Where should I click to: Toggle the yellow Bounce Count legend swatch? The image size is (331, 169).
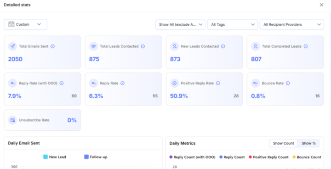tap(294, 157)
